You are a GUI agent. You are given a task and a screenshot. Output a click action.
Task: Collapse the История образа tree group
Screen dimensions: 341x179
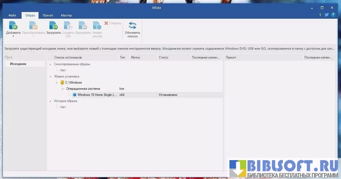(x=51, y=101)
